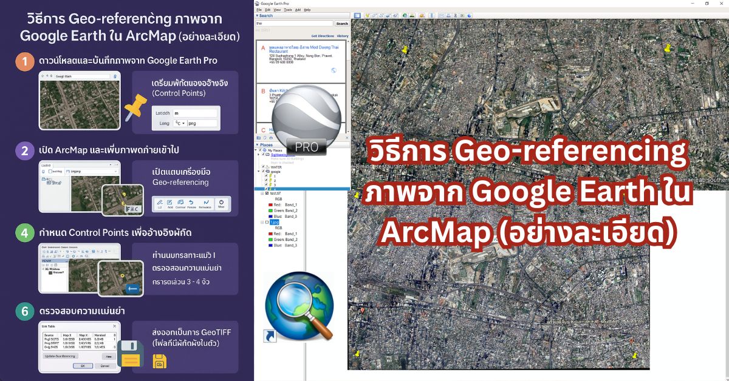Screen dimensions: 729x381
Task: Click blue Band_3 swatch under test.tif
Action: pos(270,217)
